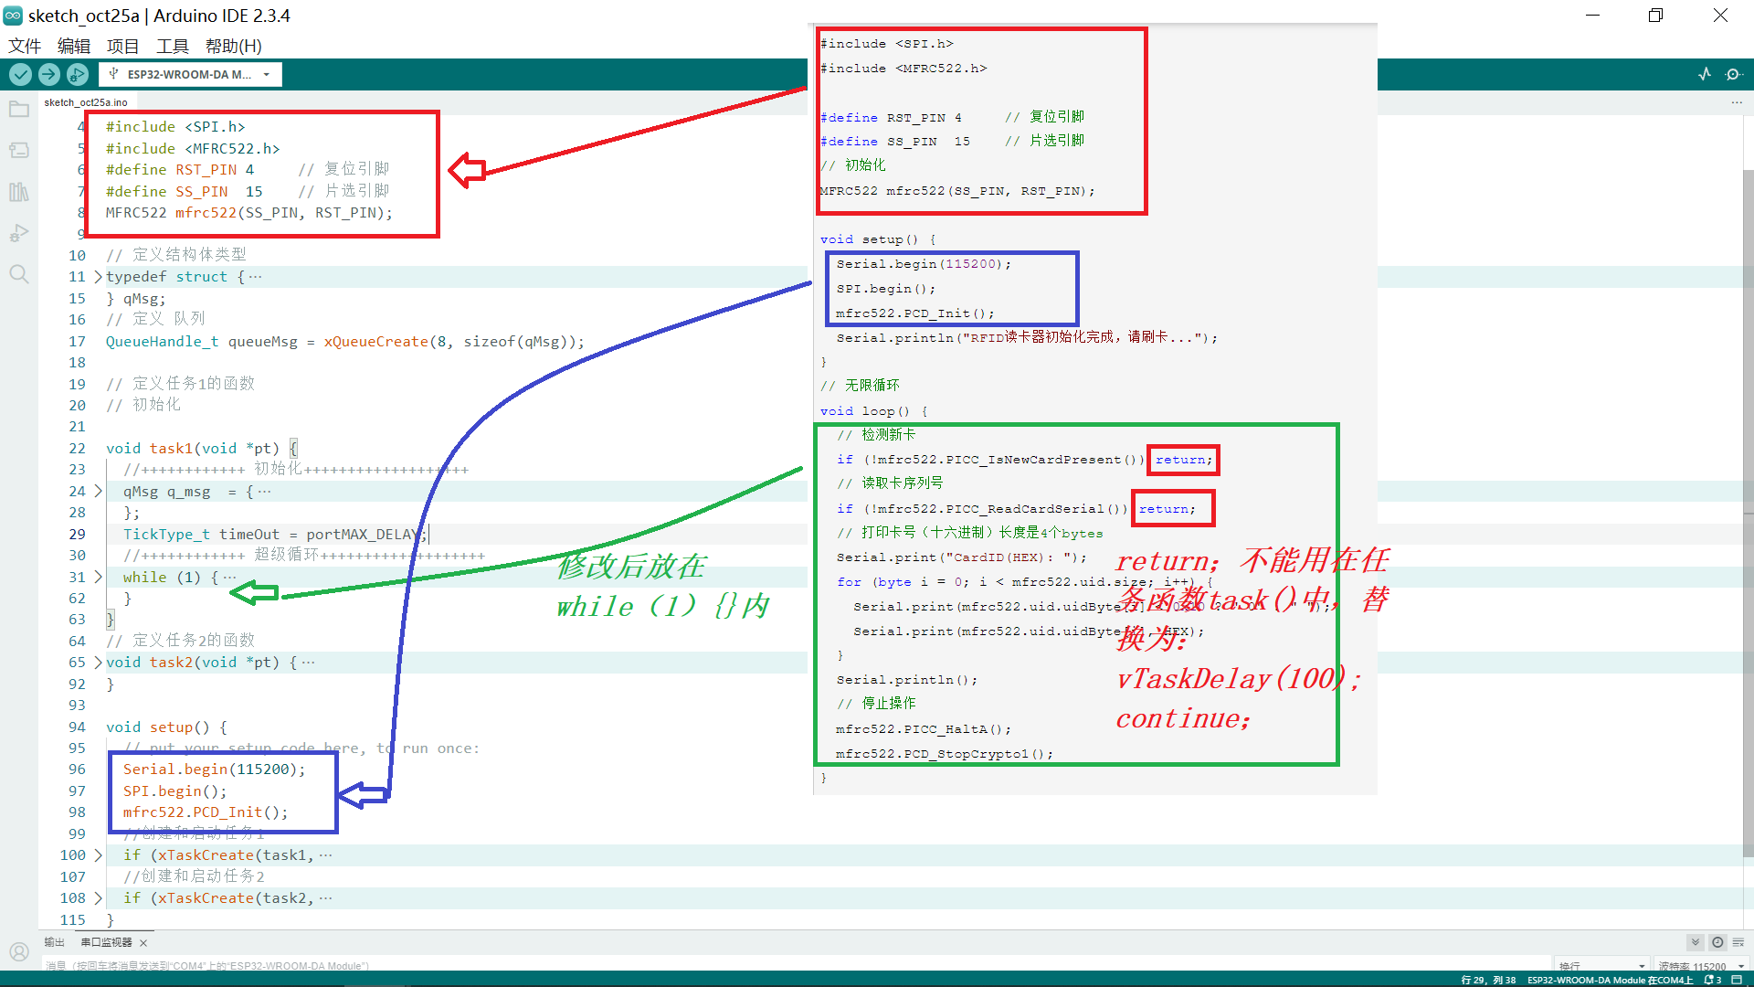
Task: Open the Library Manager sidebar icon
Action: pyautogui.click(x=19, y=192)
